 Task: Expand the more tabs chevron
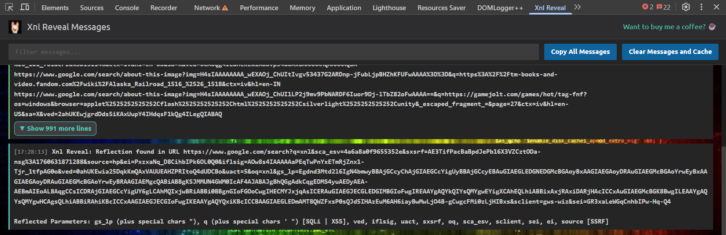(x=577, y=7)
